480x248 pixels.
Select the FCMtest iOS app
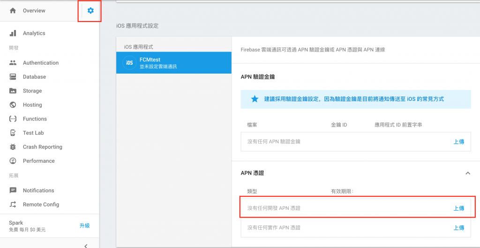173,62
